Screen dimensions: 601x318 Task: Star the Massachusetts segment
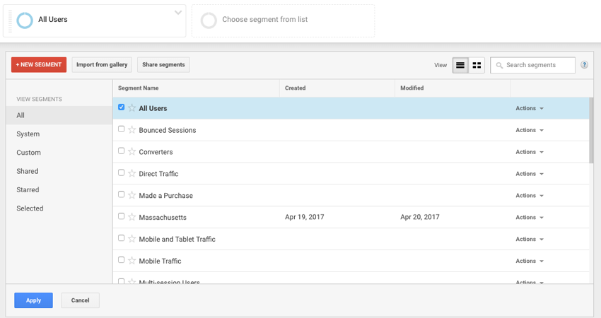pyautogui.click(x=132, y=218)
